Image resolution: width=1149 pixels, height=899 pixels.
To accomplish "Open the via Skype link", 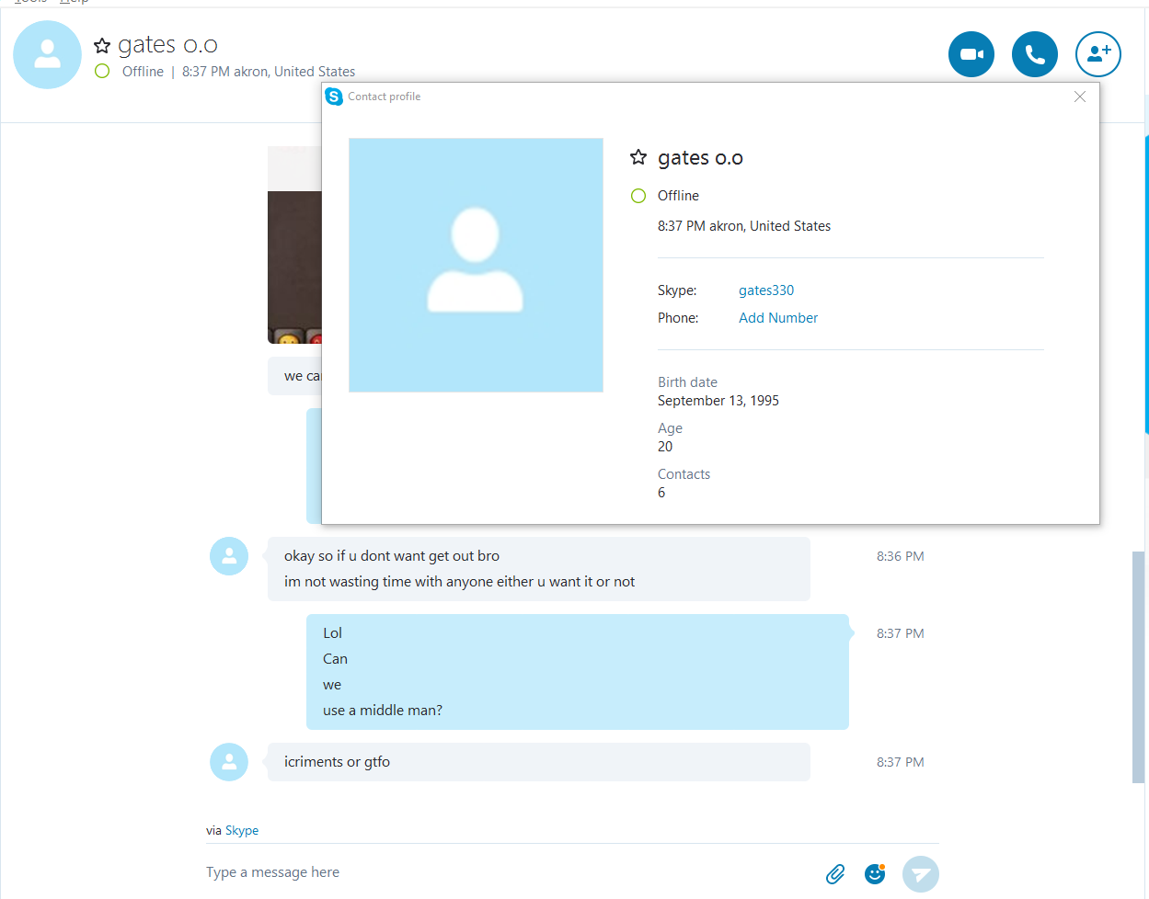I will (242, 830).
